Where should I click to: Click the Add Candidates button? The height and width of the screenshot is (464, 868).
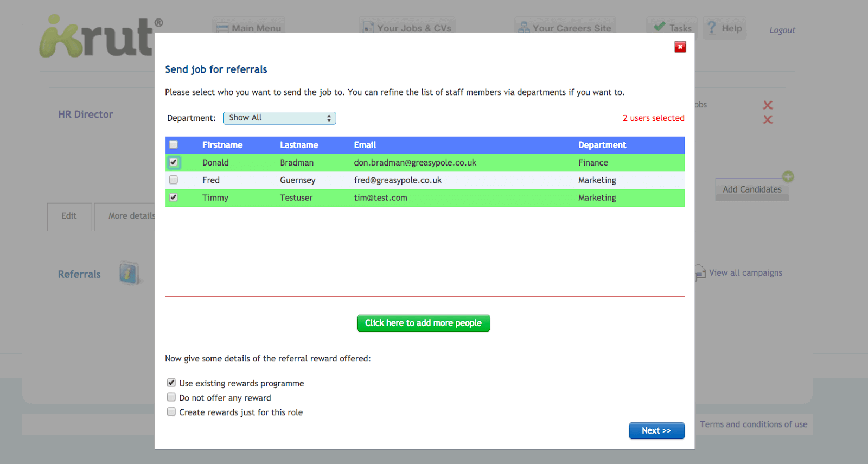[752, 189]
